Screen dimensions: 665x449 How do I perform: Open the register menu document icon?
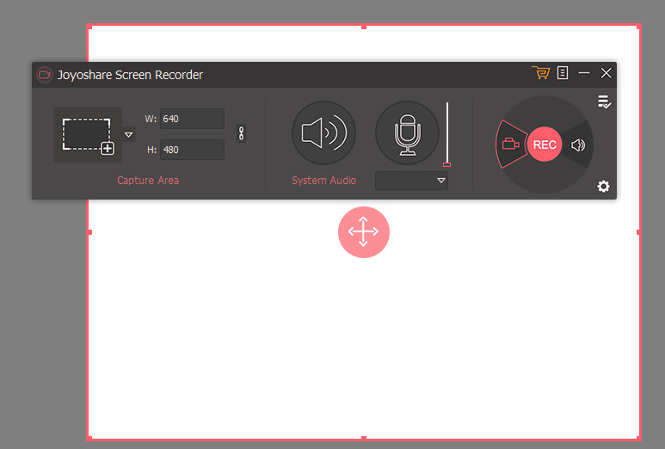(x=563, y=73)
